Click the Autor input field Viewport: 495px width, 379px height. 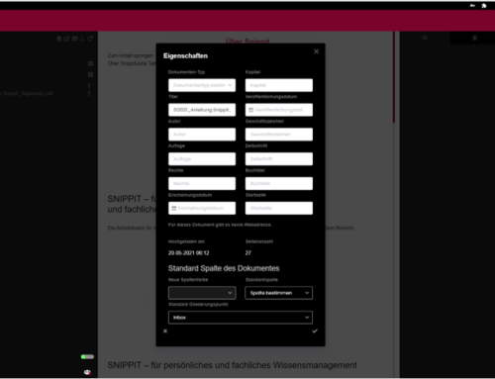202,135
